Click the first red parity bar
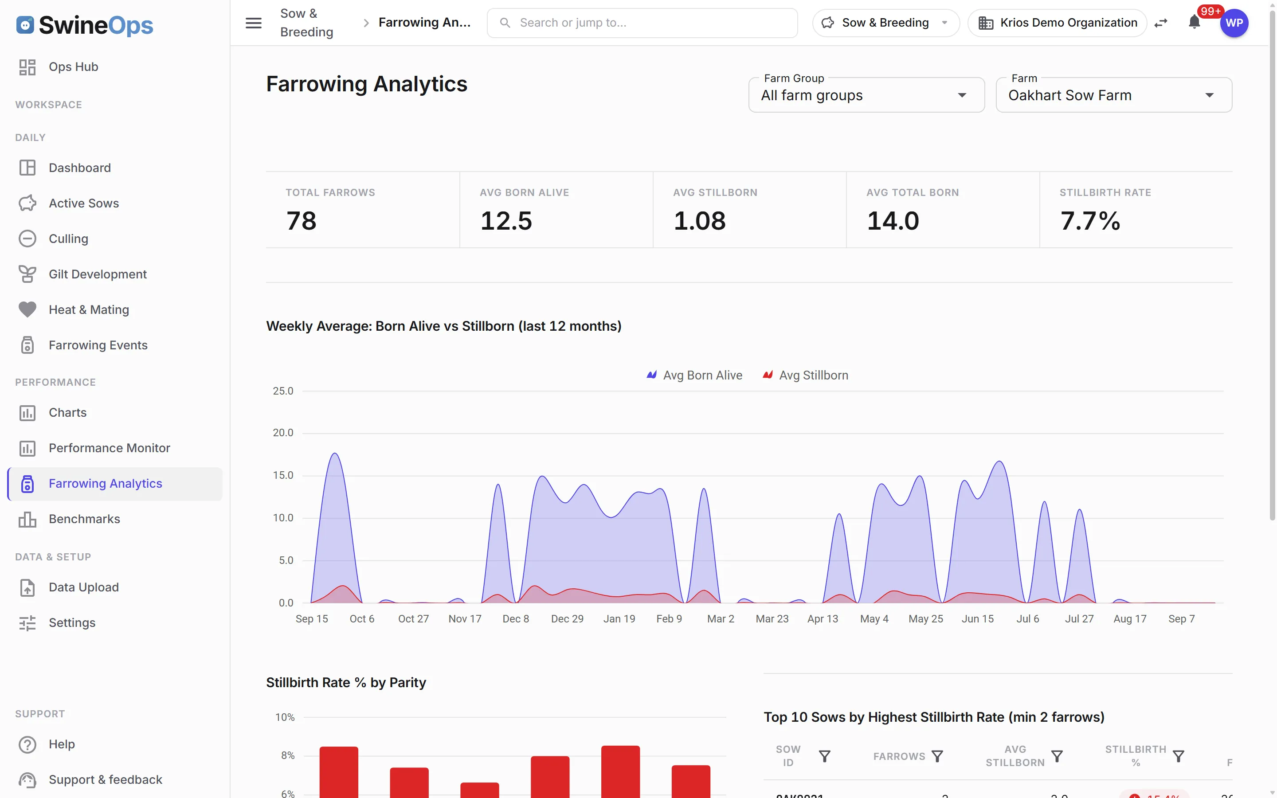This screenshot has width=1277, height=798. [339, 771]
